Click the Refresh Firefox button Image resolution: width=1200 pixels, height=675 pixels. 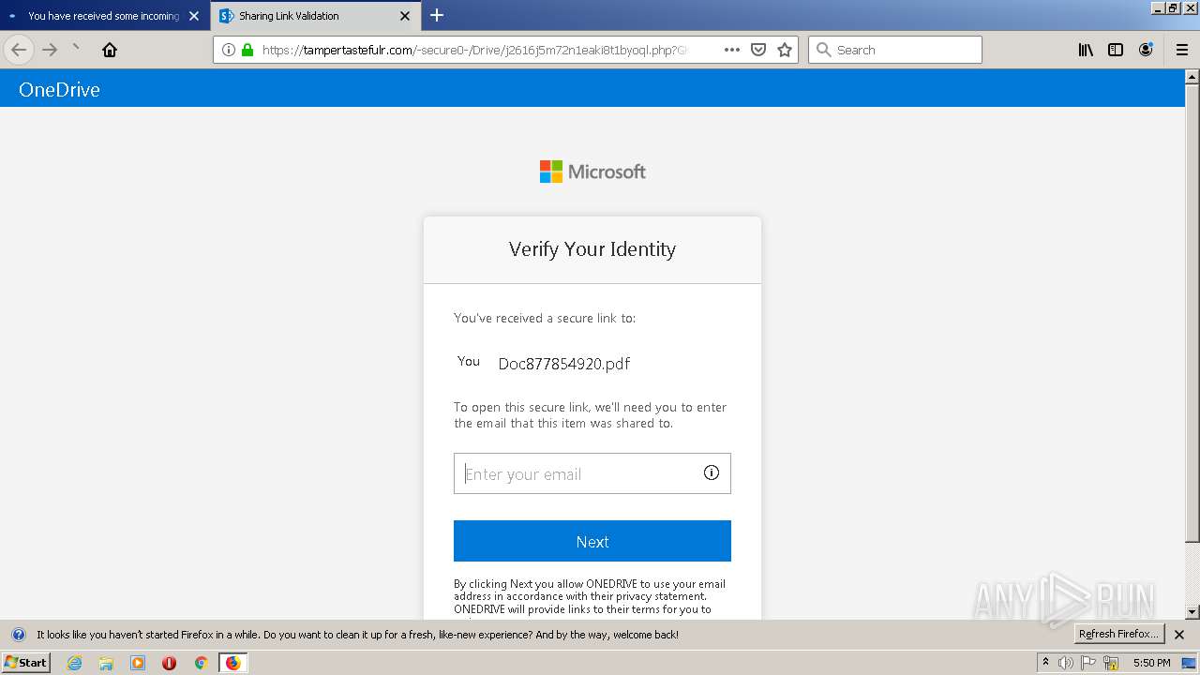[1119, 634]
